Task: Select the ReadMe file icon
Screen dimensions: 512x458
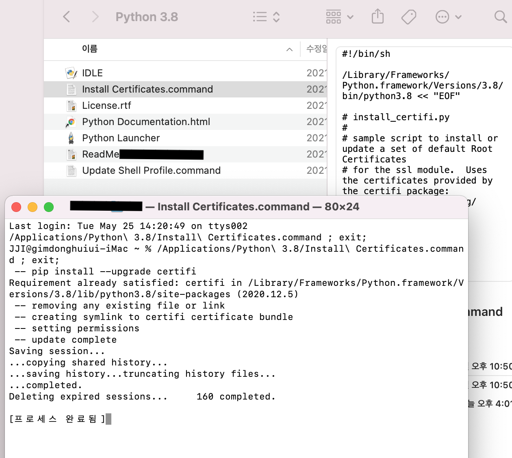Action: [x=71, y=154]
